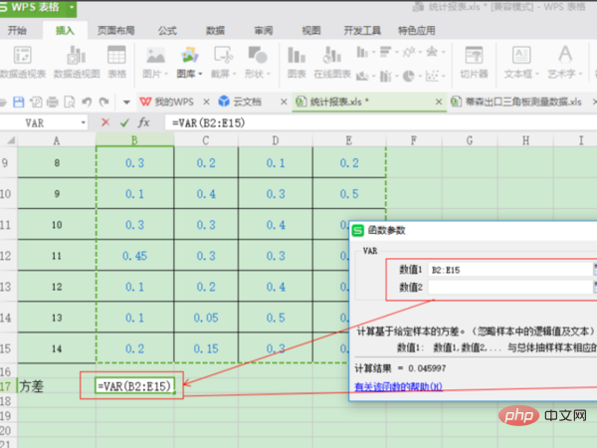Expand the quick access toolbar dropdown arrow
Image resolution: width=597 pixels, height=448 pixels.
click(x=126, y=103)
